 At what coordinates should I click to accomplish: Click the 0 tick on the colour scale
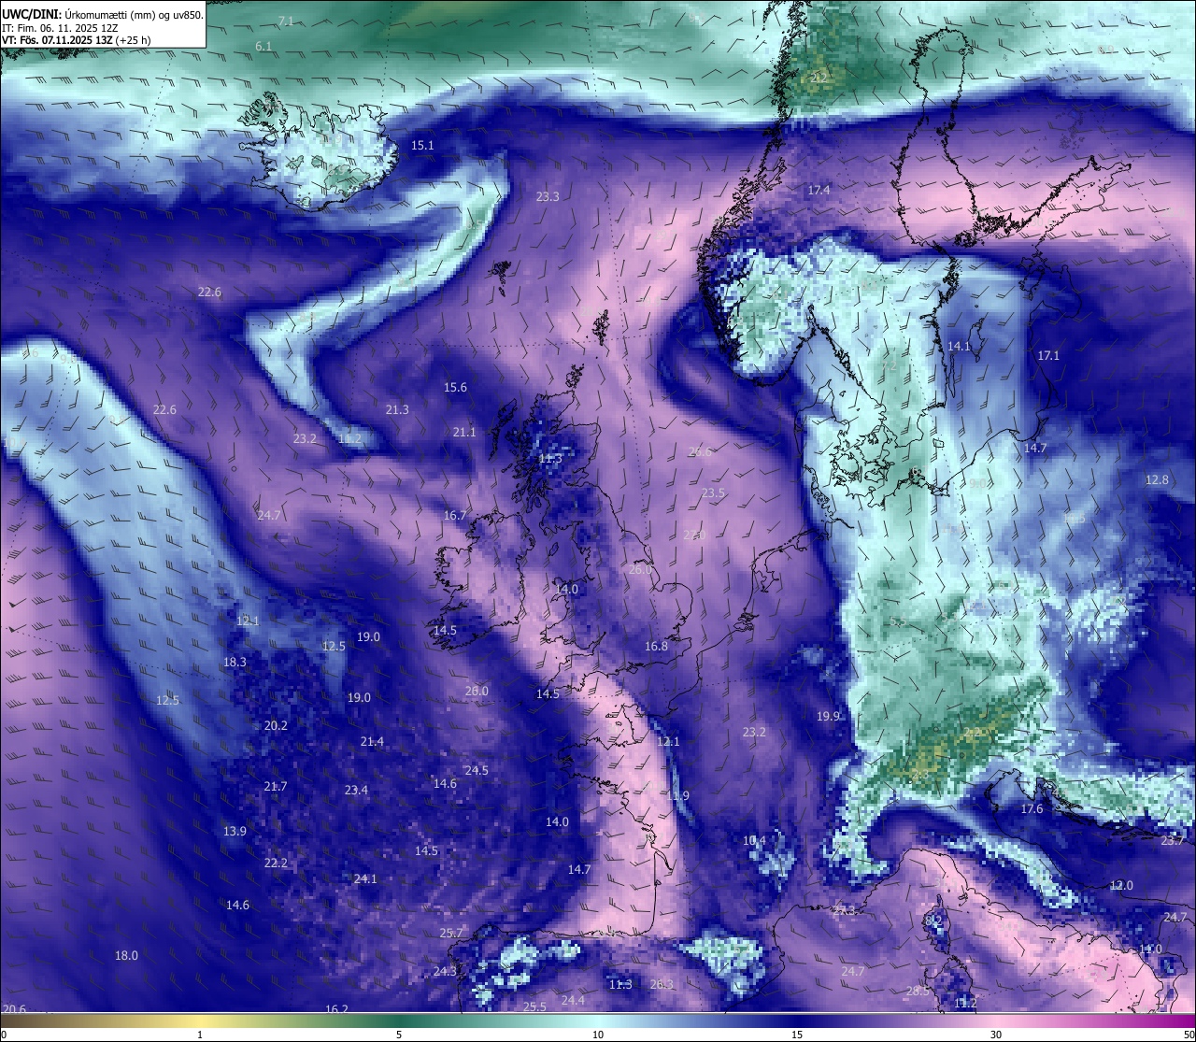[x=4, y=1035]
